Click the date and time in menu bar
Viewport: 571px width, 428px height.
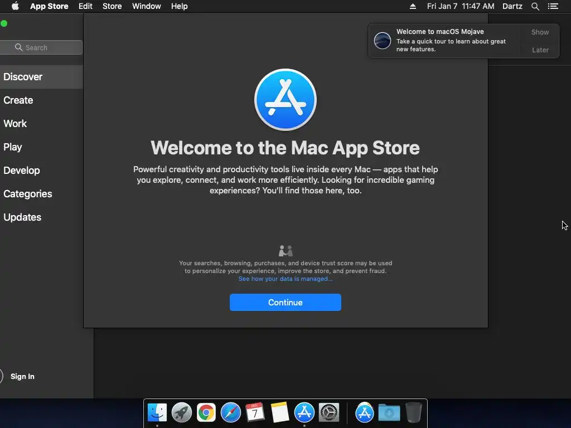click(461, 6)
